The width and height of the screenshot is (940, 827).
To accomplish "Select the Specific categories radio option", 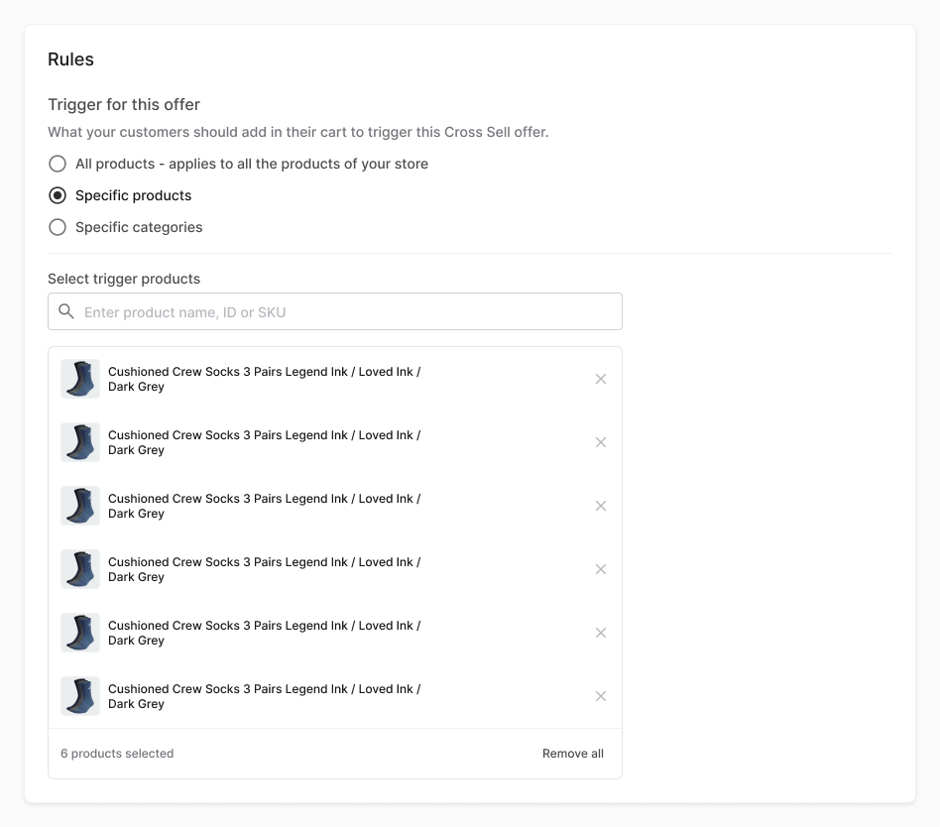I will click(58, 227).
